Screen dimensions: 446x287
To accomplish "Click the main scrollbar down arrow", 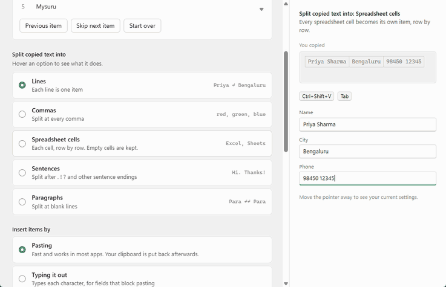I will click(x=286, y=283).
